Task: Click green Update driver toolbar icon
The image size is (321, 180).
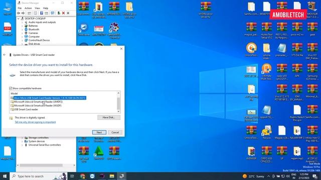Action: pos(59,13)
